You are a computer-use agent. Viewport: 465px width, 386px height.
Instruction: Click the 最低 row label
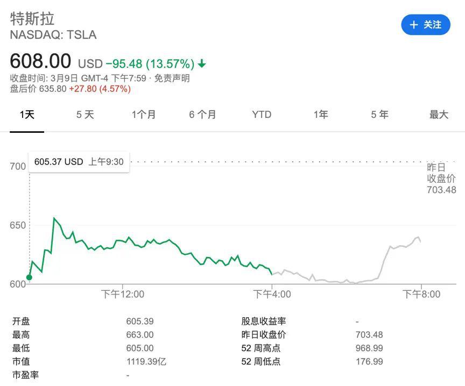pos(21,348)
